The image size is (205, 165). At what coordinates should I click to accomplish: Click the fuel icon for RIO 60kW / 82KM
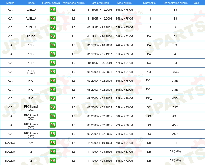52,90
